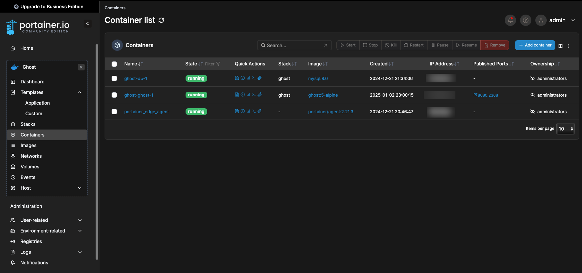Refresh the container list with reload icon
Screen dimensions: 582x273
[161, 20]
